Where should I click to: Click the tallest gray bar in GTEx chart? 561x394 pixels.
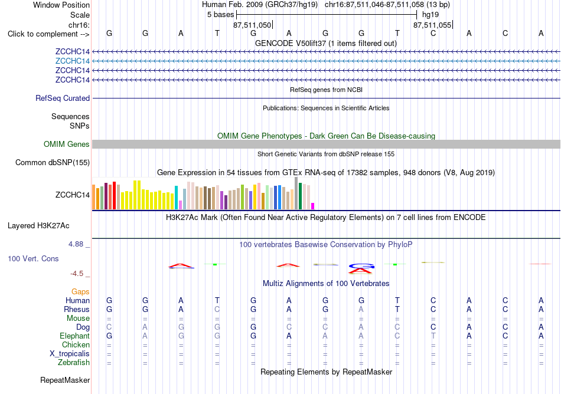click(296, 193)
